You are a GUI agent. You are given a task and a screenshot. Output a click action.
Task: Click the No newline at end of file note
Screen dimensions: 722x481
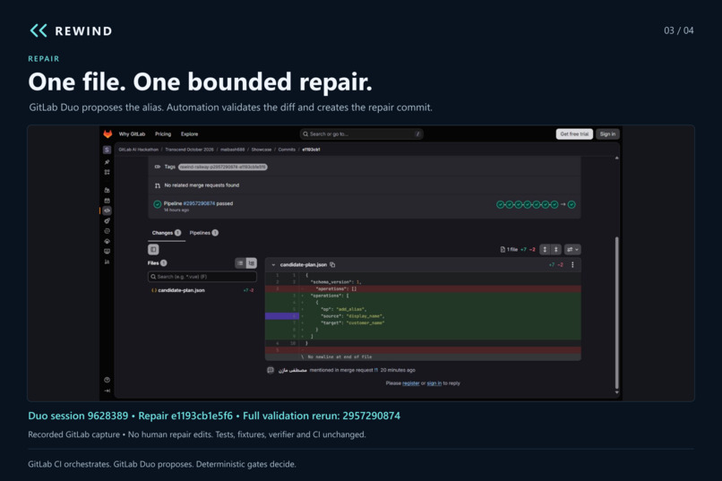[x=340, y=356]
